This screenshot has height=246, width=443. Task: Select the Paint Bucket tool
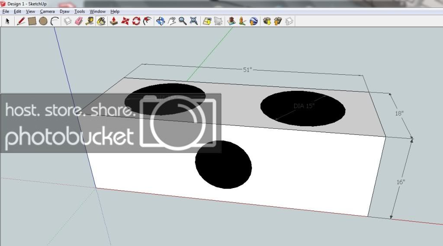point(101,21)
